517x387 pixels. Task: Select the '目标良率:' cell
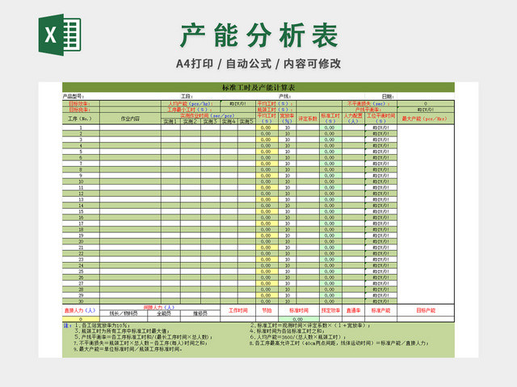point(81,110)
